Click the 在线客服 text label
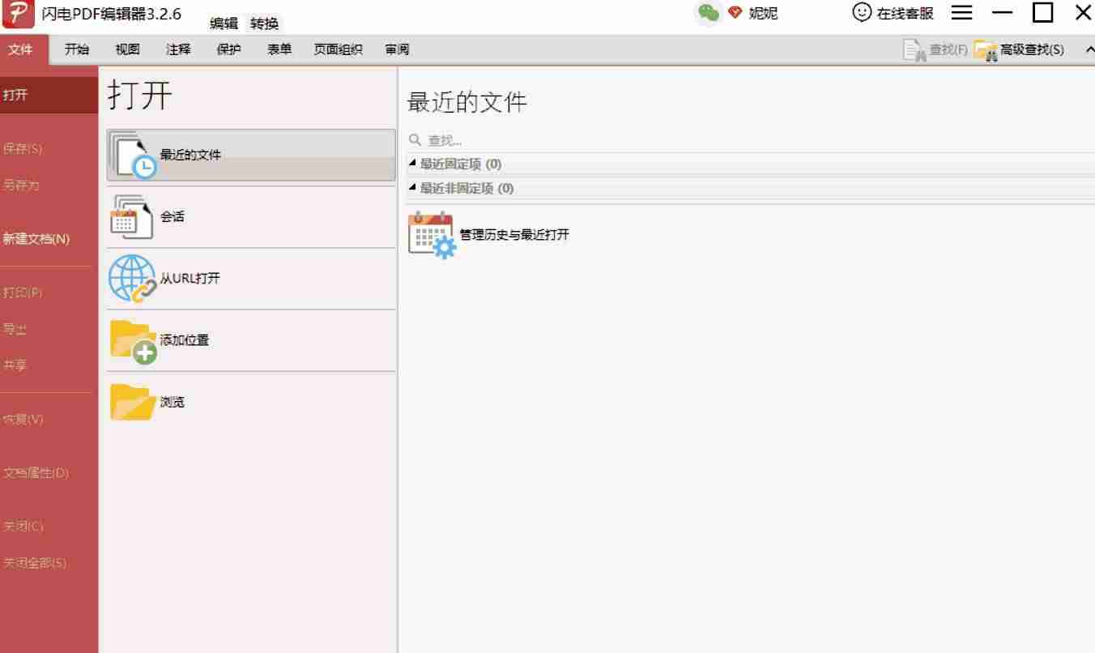 905,13
